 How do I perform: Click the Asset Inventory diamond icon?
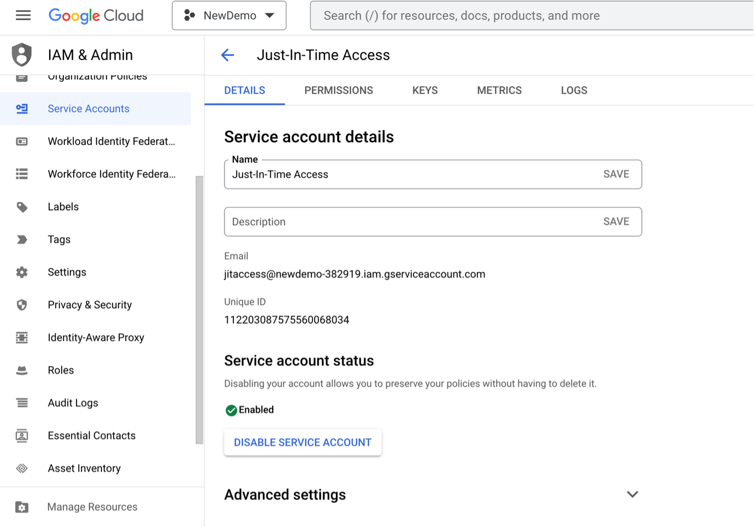[22, 468]
